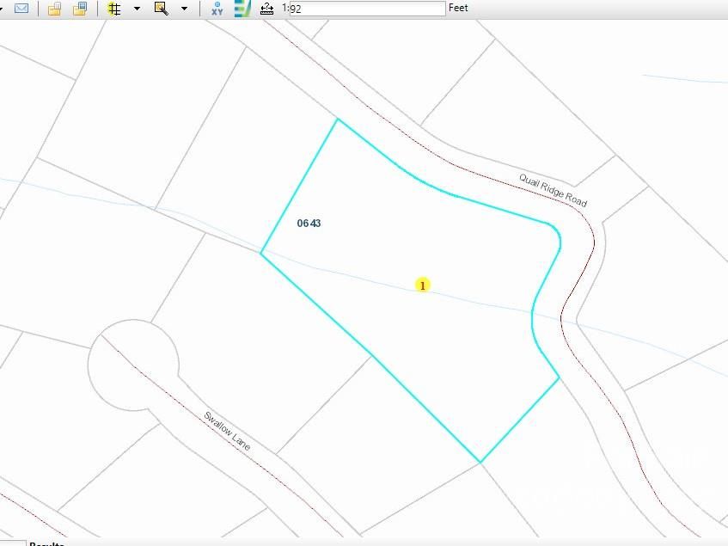Image resolution: width=728 pixels, height=546 pixels.
Task: Click the folder icon with blue window
Action: tap(80, 9)
